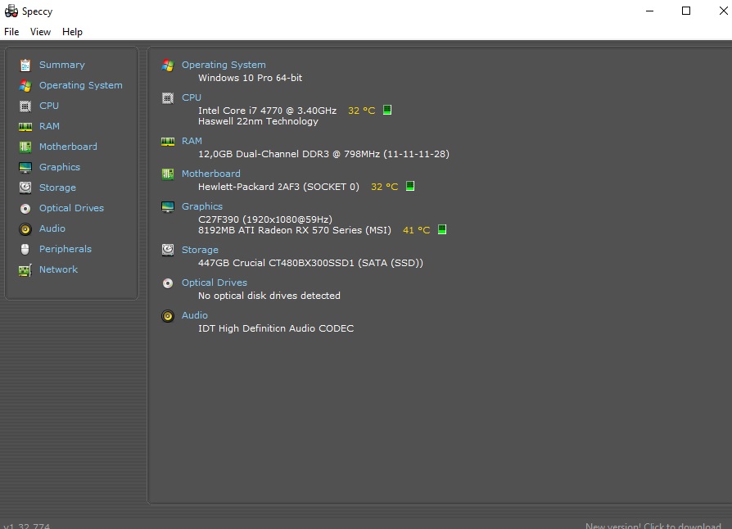The height and width of the screenshot is (529, 732).
Task: Click the Operating System flag icon in sidebar
Action: [x=25, y=85]
